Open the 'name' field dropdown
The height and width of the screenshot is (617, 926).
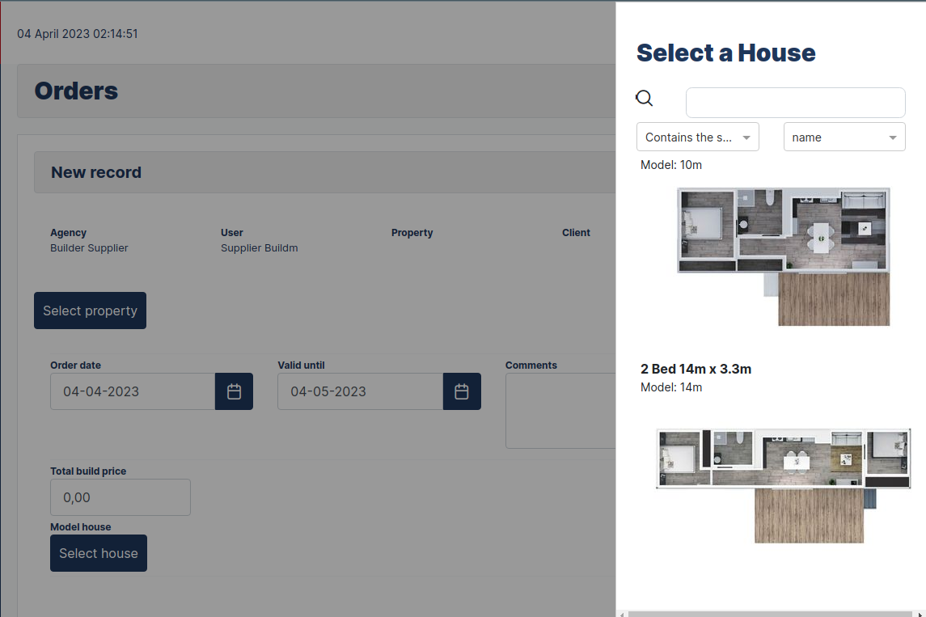tap(844, 137)
